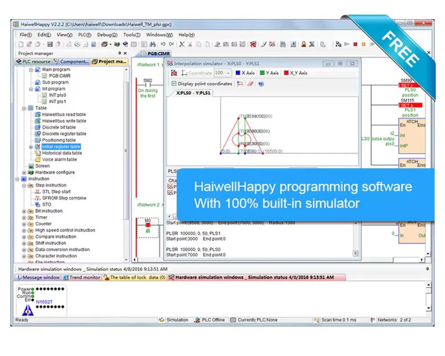Click the green PLC hardware toolbar icon

(105, 44)
